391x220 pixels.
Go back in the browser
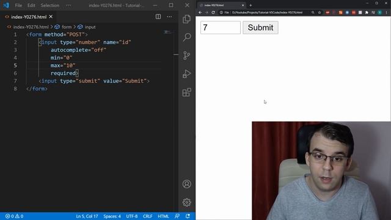[200, 12]
